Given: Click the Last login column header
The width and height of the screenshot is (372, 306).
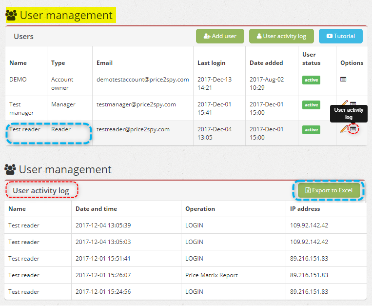Looking at the screenshot, I should pos(211,63).
